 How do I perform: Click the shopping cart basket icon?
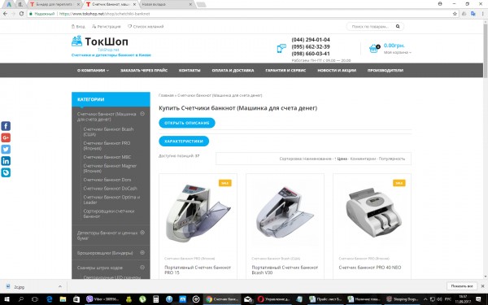tap(374, 48)
